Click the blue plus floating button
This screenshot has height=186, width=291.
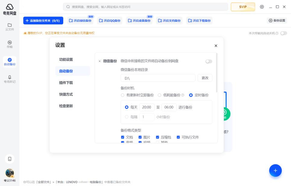[x=275, y=170]
